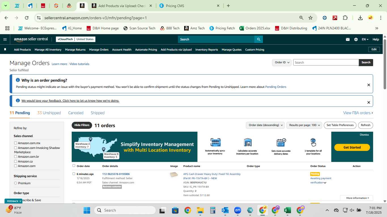This screenshot has height=217, width=387.
Task: Dismiss the inventory management banner
Action: point(364,135)
